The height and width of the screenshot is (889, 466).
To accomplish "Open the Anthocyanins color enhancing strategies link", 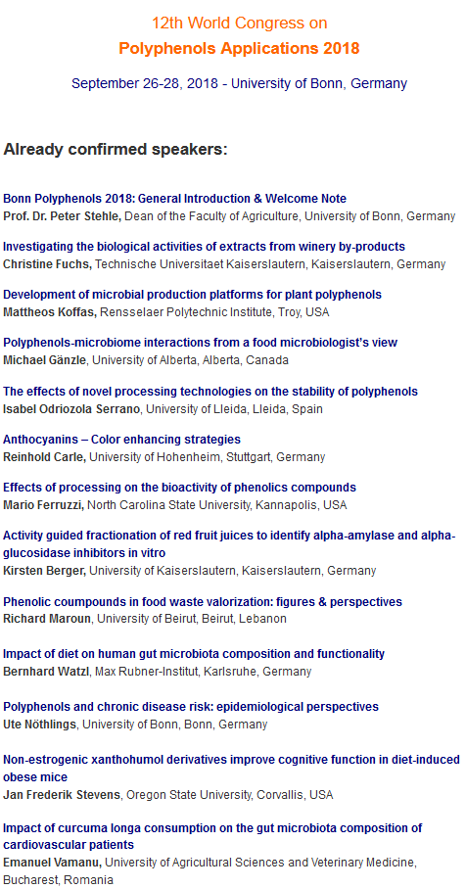I will tap(122, 440).
